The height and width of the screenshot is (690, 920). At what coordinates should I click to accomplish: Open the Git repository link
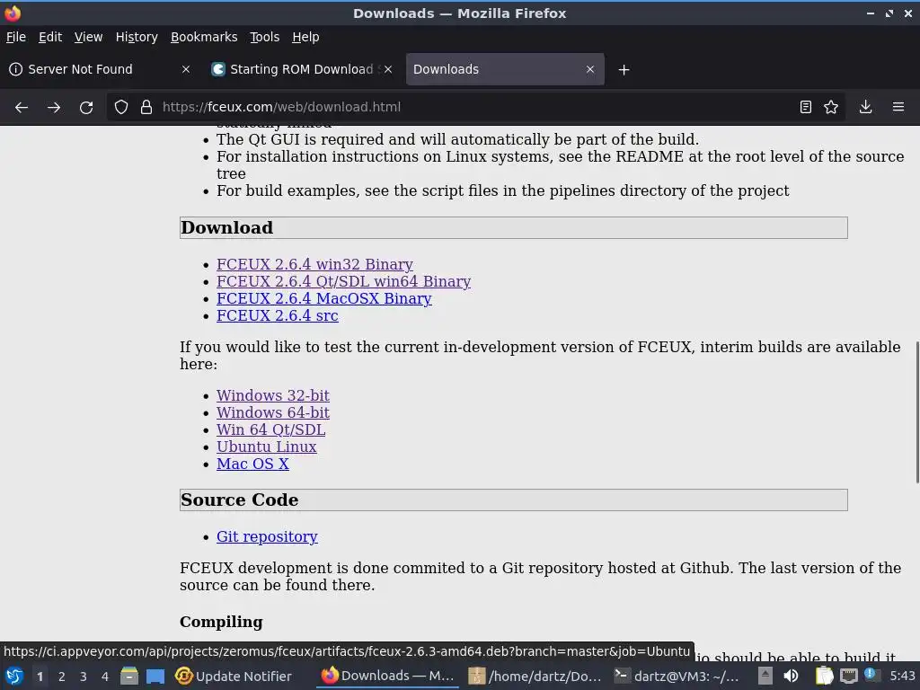(x=267, y=536)
